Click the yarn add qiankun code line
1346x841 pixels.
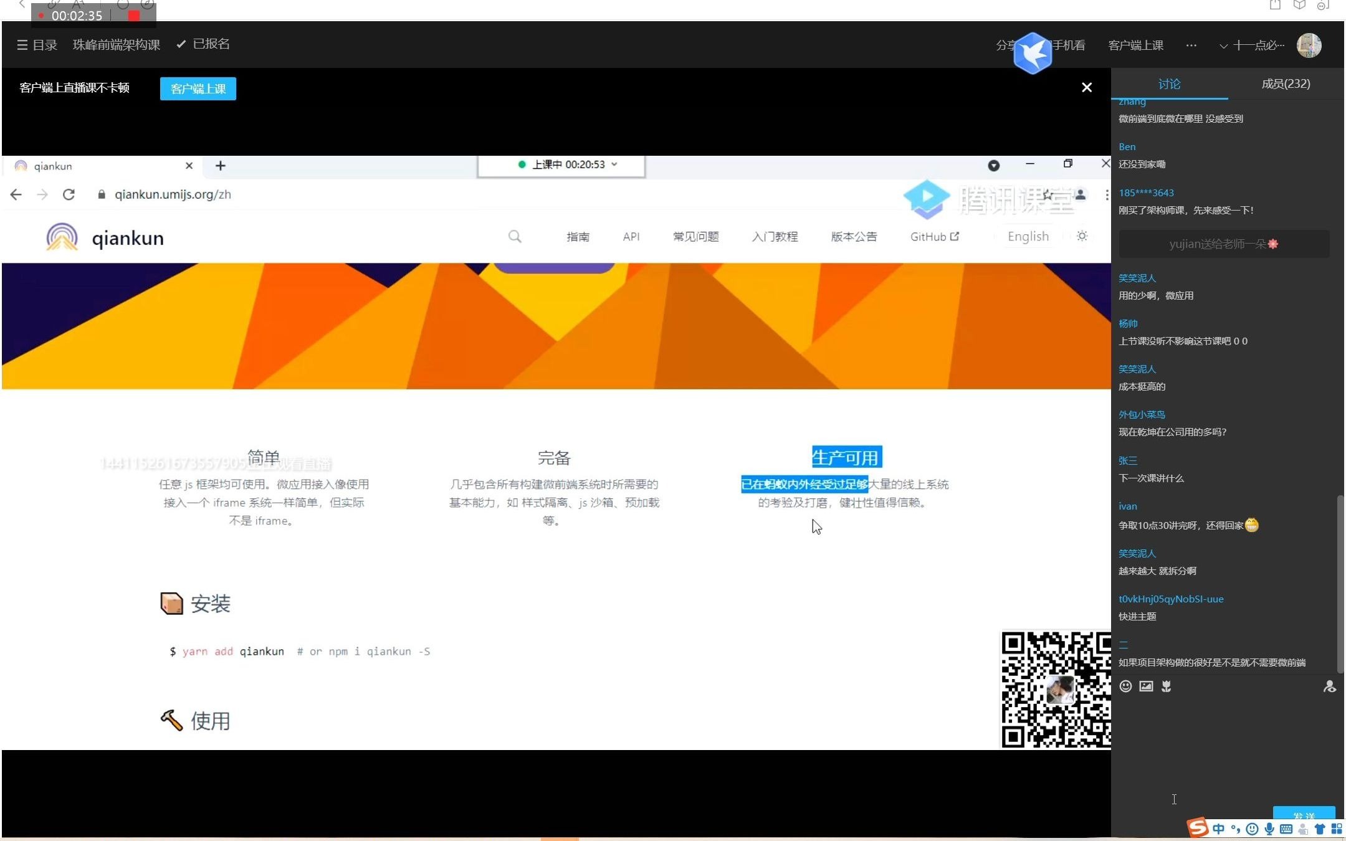point(300,652)
